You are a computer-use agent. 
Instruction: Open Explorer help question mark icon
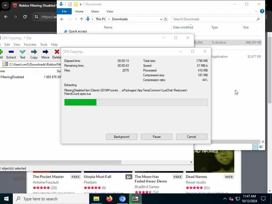pyautogui.click(x=262, y=11)
